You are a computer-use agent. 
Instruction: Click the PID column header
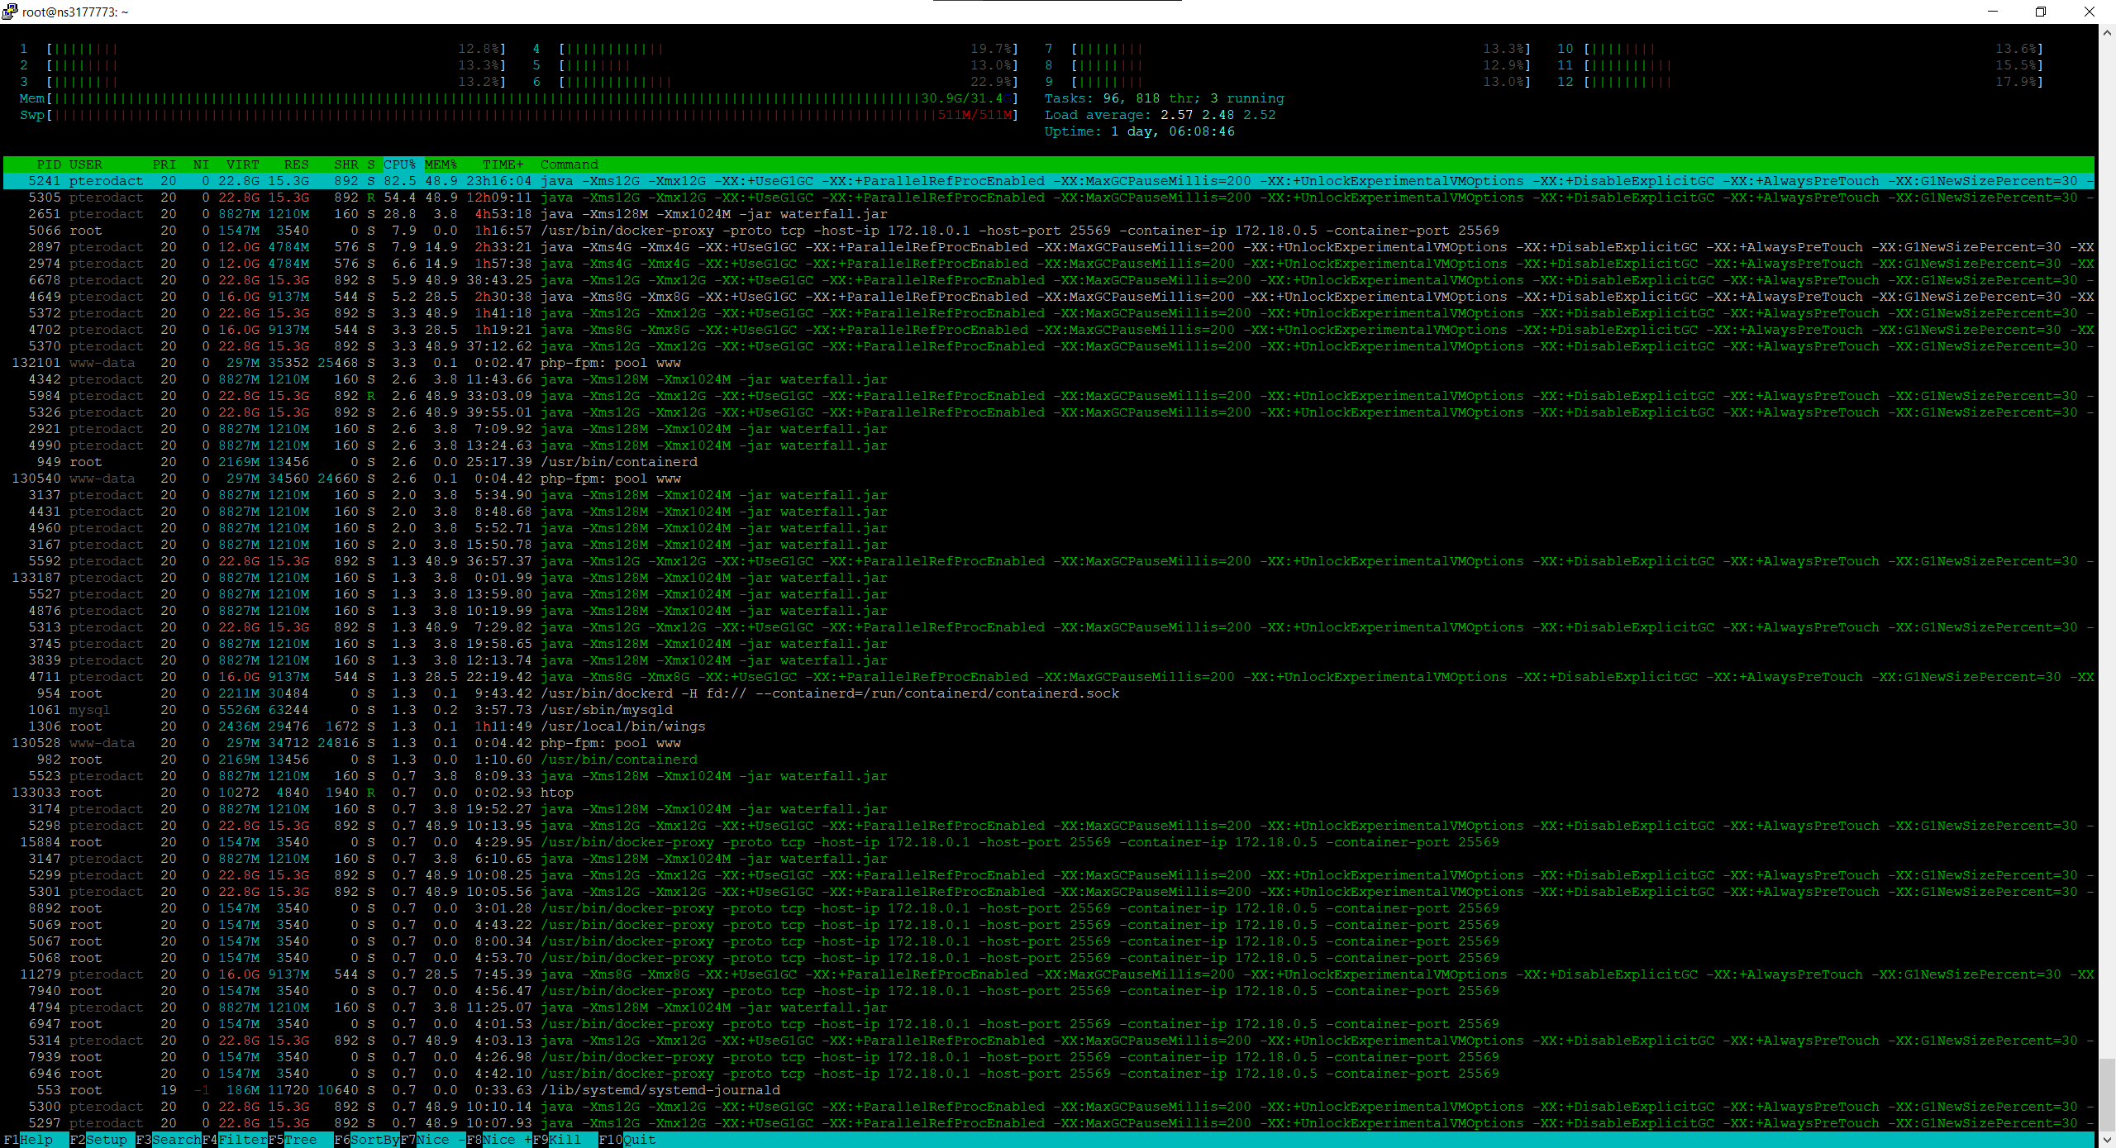(48, 164)
